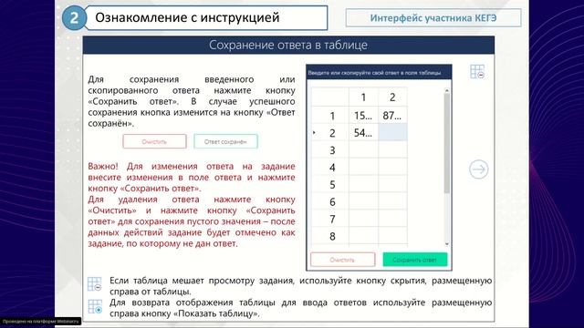Click the hide-table icon right of the table
The image size is (584, 328).
pos(477,71)
